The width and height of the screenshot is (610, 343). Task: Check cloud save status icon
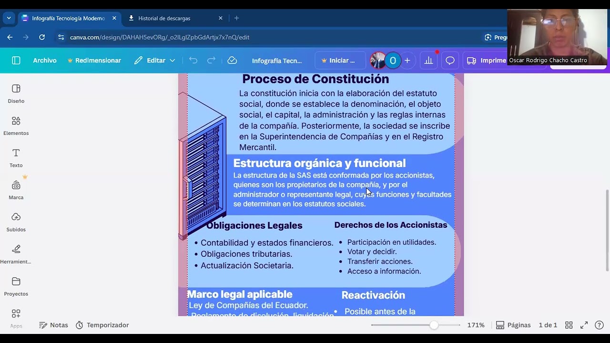[x=232, y=61]
